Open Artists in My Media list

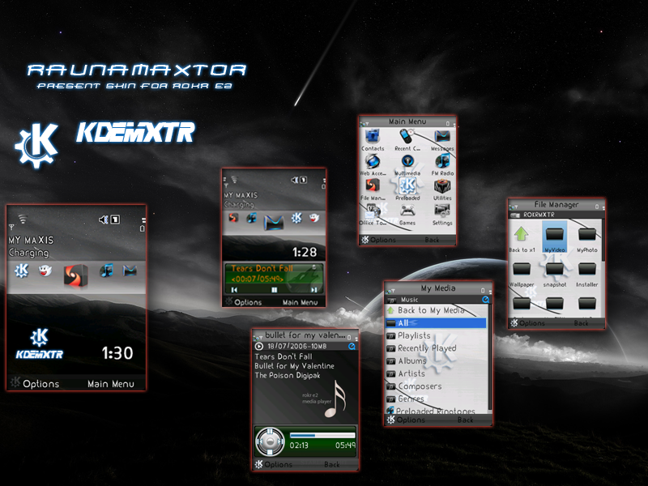pos(437,373)
